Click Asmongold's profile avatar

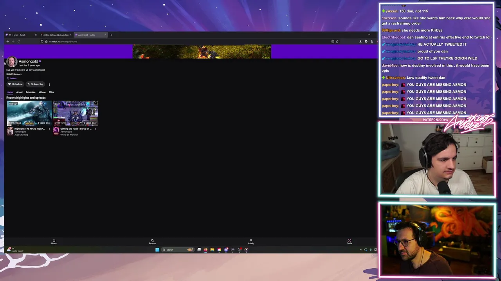pos(12,62)
